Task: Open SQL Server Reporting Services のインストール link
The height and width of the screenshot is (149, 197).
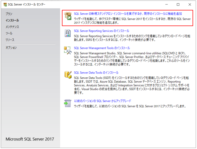Action: (101, 31)
